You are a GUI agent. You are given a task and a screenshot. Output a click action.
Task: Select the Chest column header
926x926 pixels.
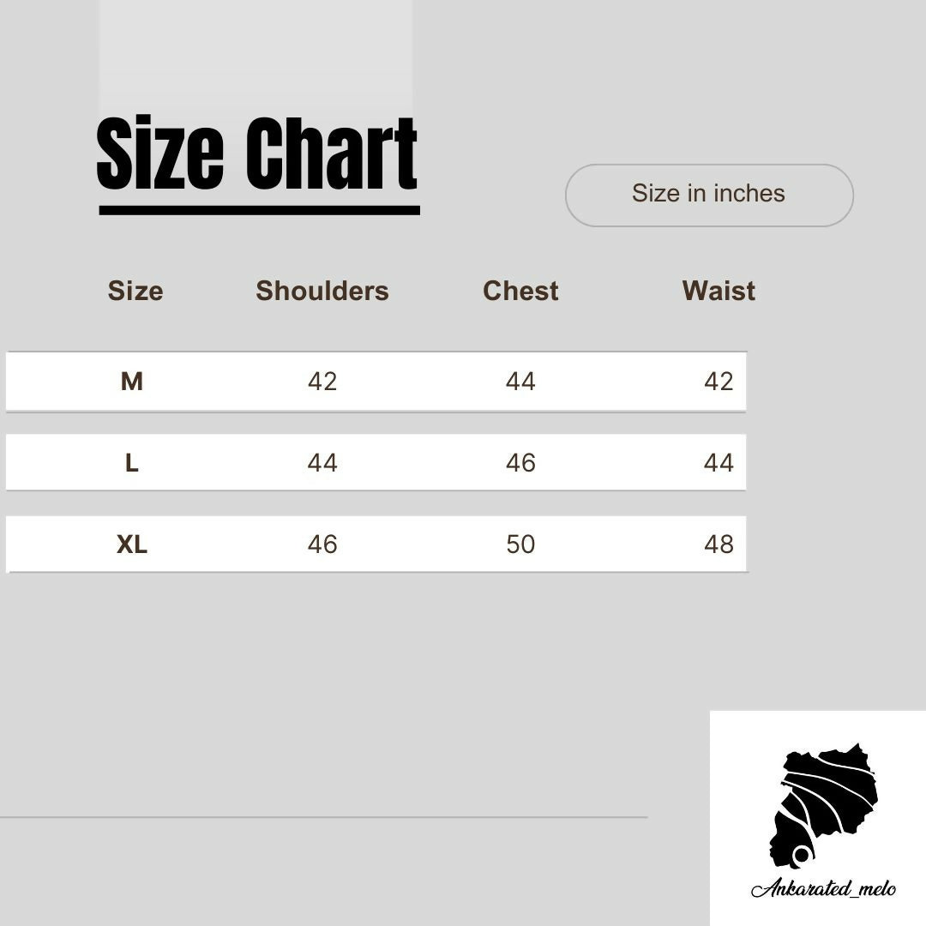[x=520, y=291]
